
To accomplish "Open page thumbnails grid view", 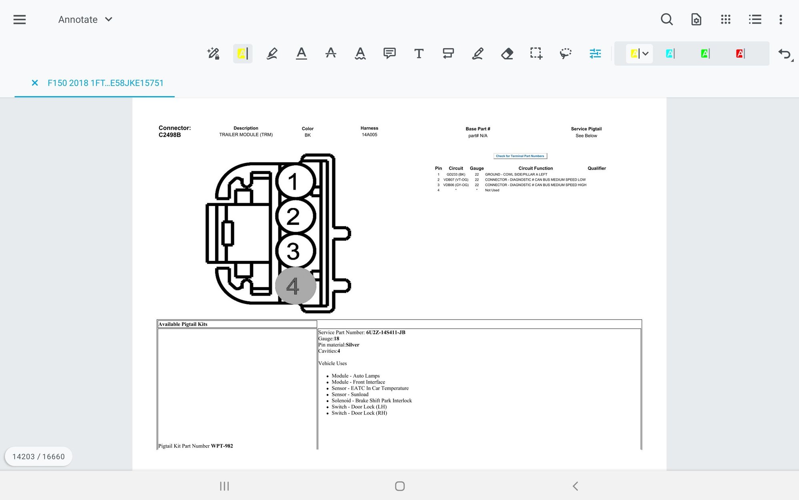I will tap(725, 19).
